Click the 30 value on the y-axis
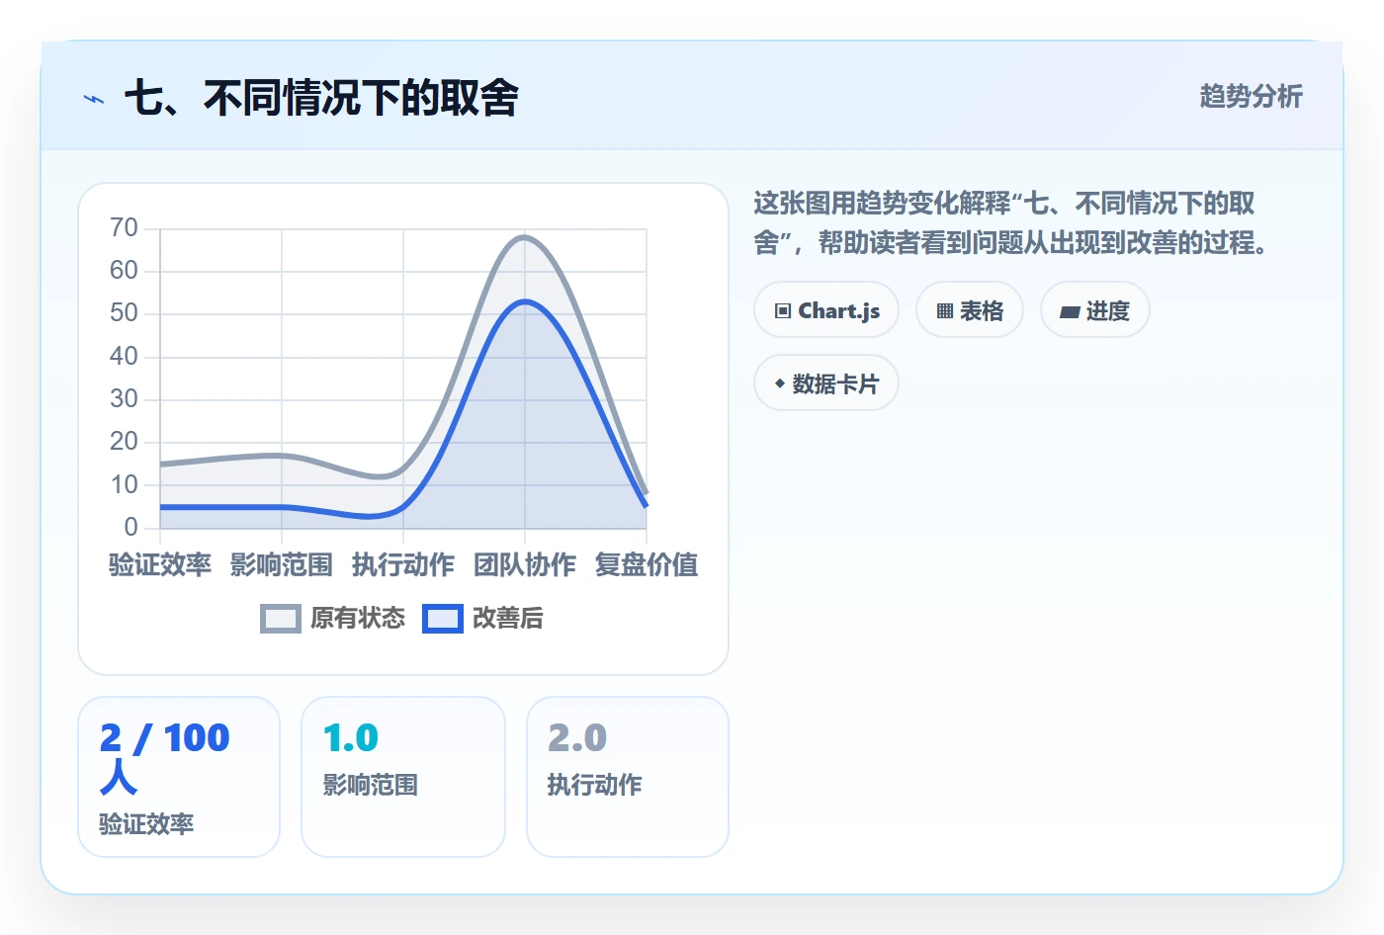Image resolution: width=1384 pixels, height=935 pixels. tap(124, 399)
